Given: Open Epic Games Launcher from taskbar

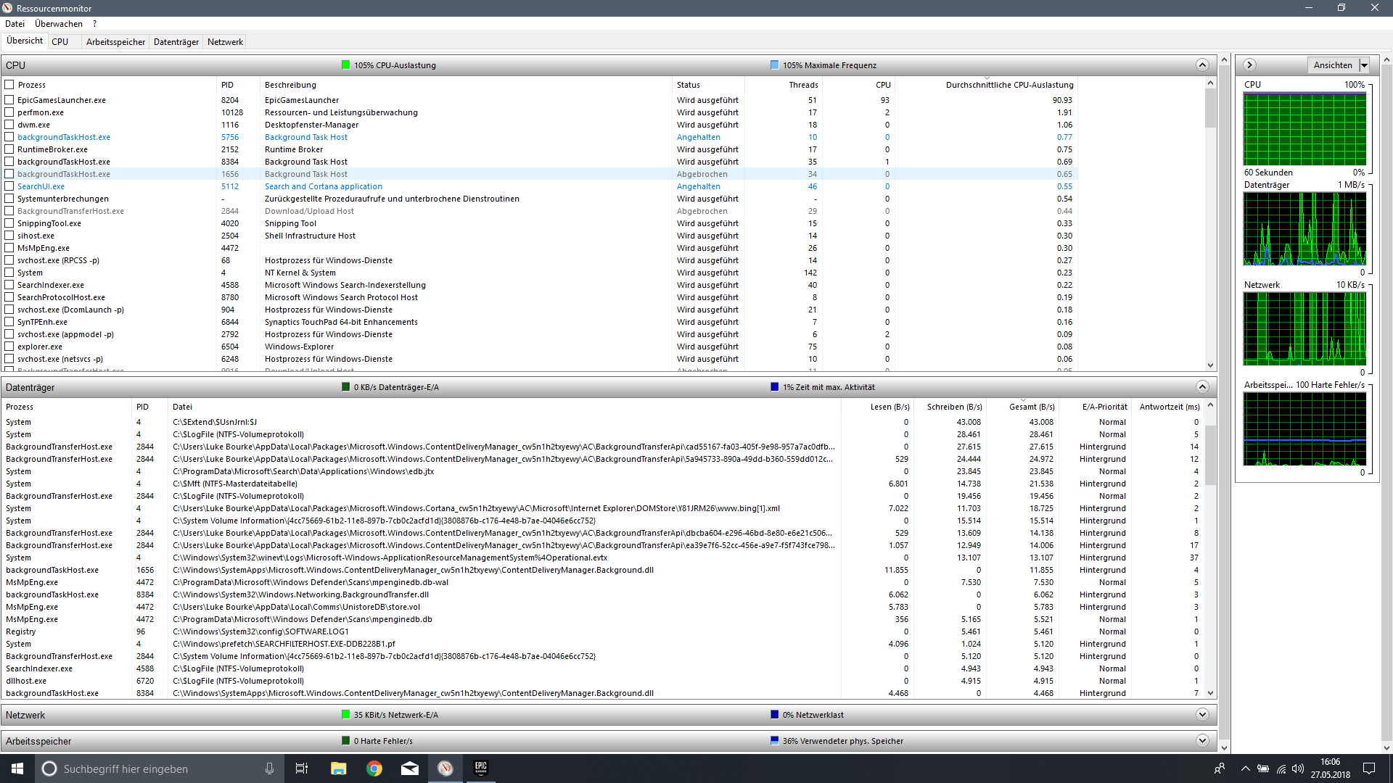Looking at the screenshot, I should [480, 768].
